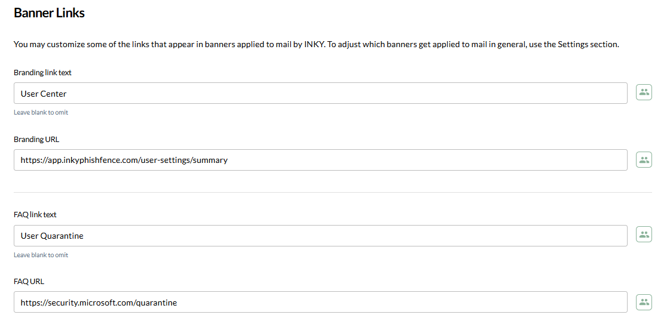Click the people icon next to Branding URL

pyautogui.click(x=644, y=159)
